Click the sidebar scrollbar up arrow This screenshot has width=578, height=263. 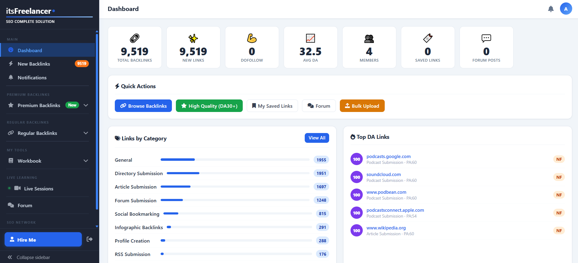pyautogui.click(x=97, y=31)
